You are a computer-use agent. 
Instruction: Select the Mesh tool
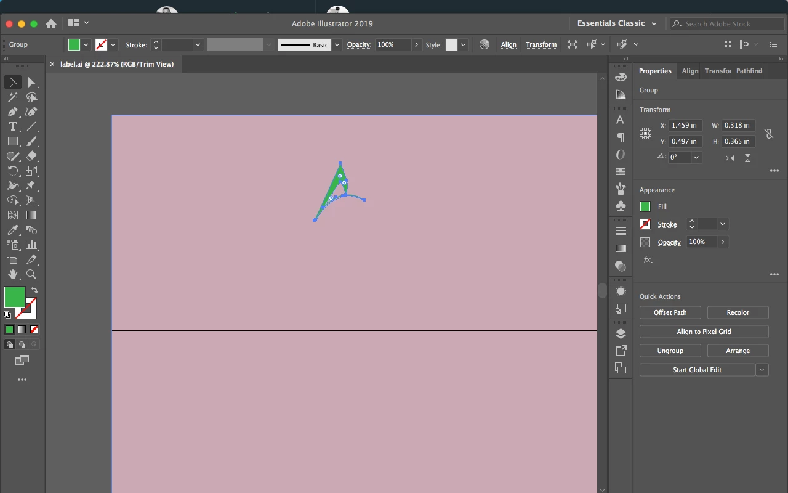pos(12,215)
